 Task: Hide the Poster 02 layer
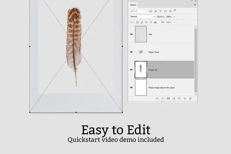click(131, 70)
